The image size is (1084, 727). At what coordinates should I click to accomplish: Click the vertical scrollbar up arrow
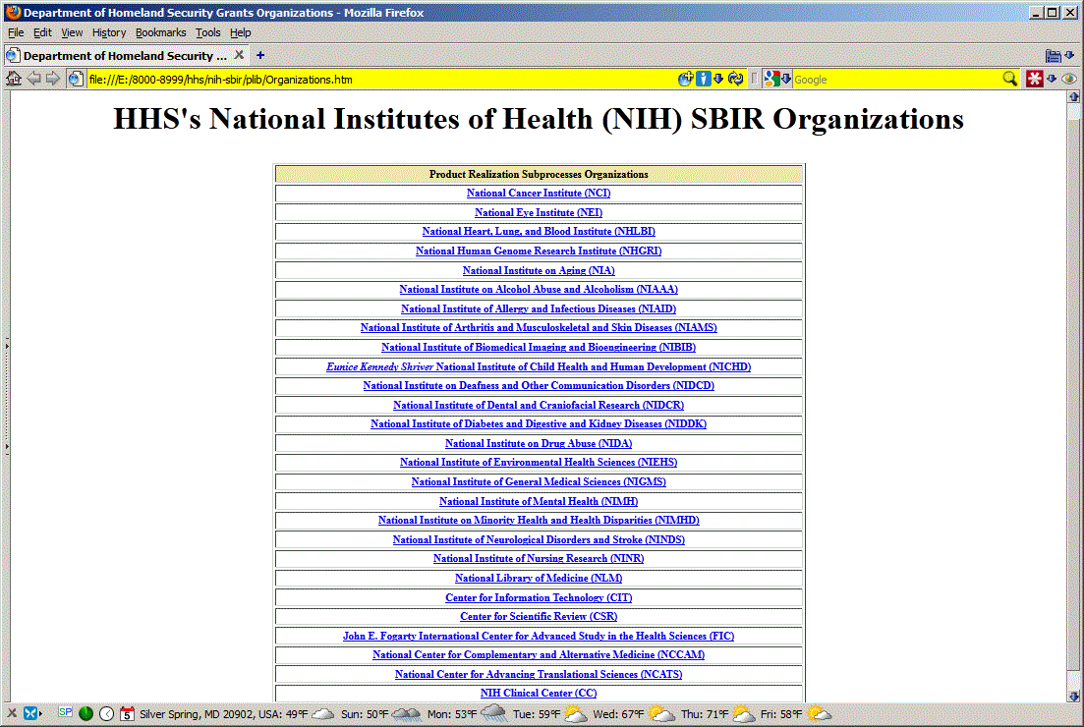[x=1073, y=96]
